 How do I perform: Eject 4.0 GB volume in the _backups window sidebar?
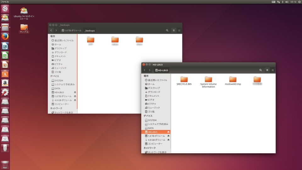tap(75, 100)
